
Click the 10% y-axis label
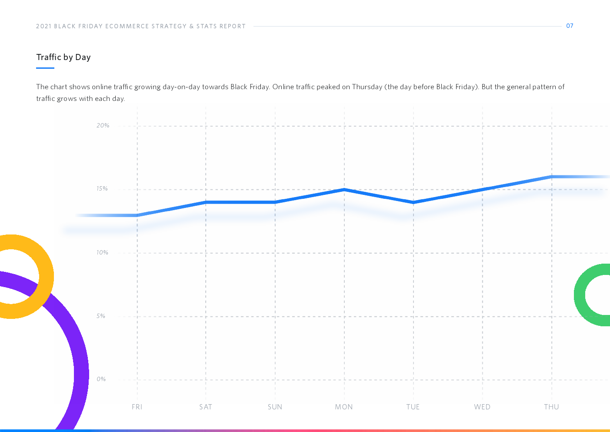[x=102, y=253]
